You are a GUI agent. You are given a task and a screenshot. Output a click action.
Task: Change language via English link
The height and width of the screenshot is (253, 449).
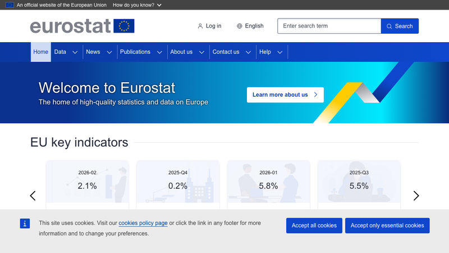point(250,26)
